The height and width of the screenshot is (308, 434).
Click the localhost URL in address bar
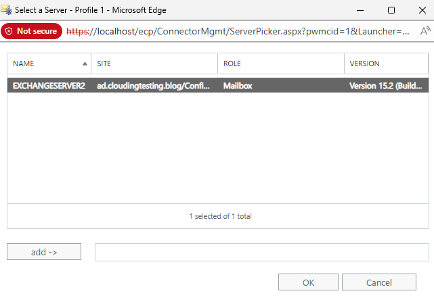[x=237, y=31]
